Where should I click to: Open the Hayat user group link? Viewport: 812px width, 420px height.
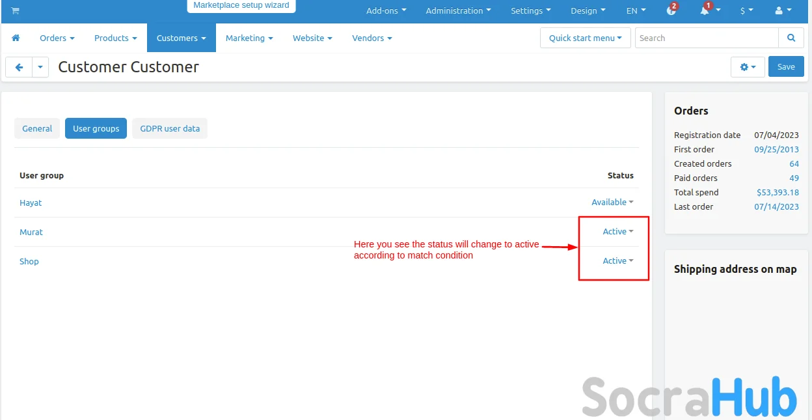click(x=31, y=203)
